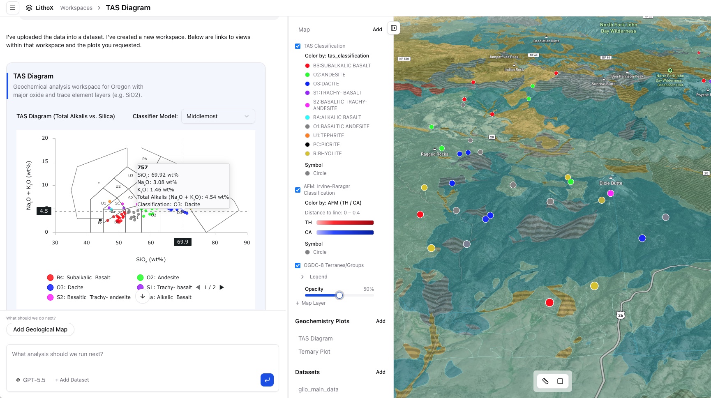This screenshot has width=711, height=398.
Task: Click the scroll-down arrow button in chat
Action: (x=143, y=296)
